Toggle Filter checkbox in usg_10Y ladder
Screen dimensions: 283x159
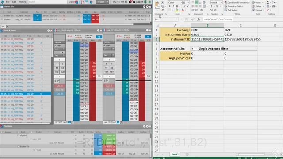(104, 46)
